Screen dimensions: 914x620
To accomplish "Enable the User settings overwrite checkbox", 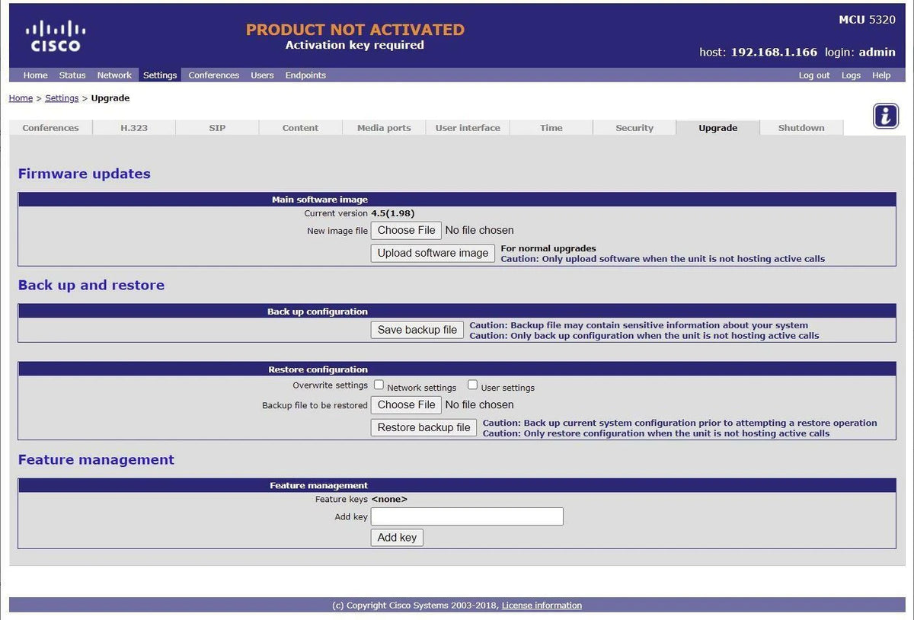I will click(472, 385).
